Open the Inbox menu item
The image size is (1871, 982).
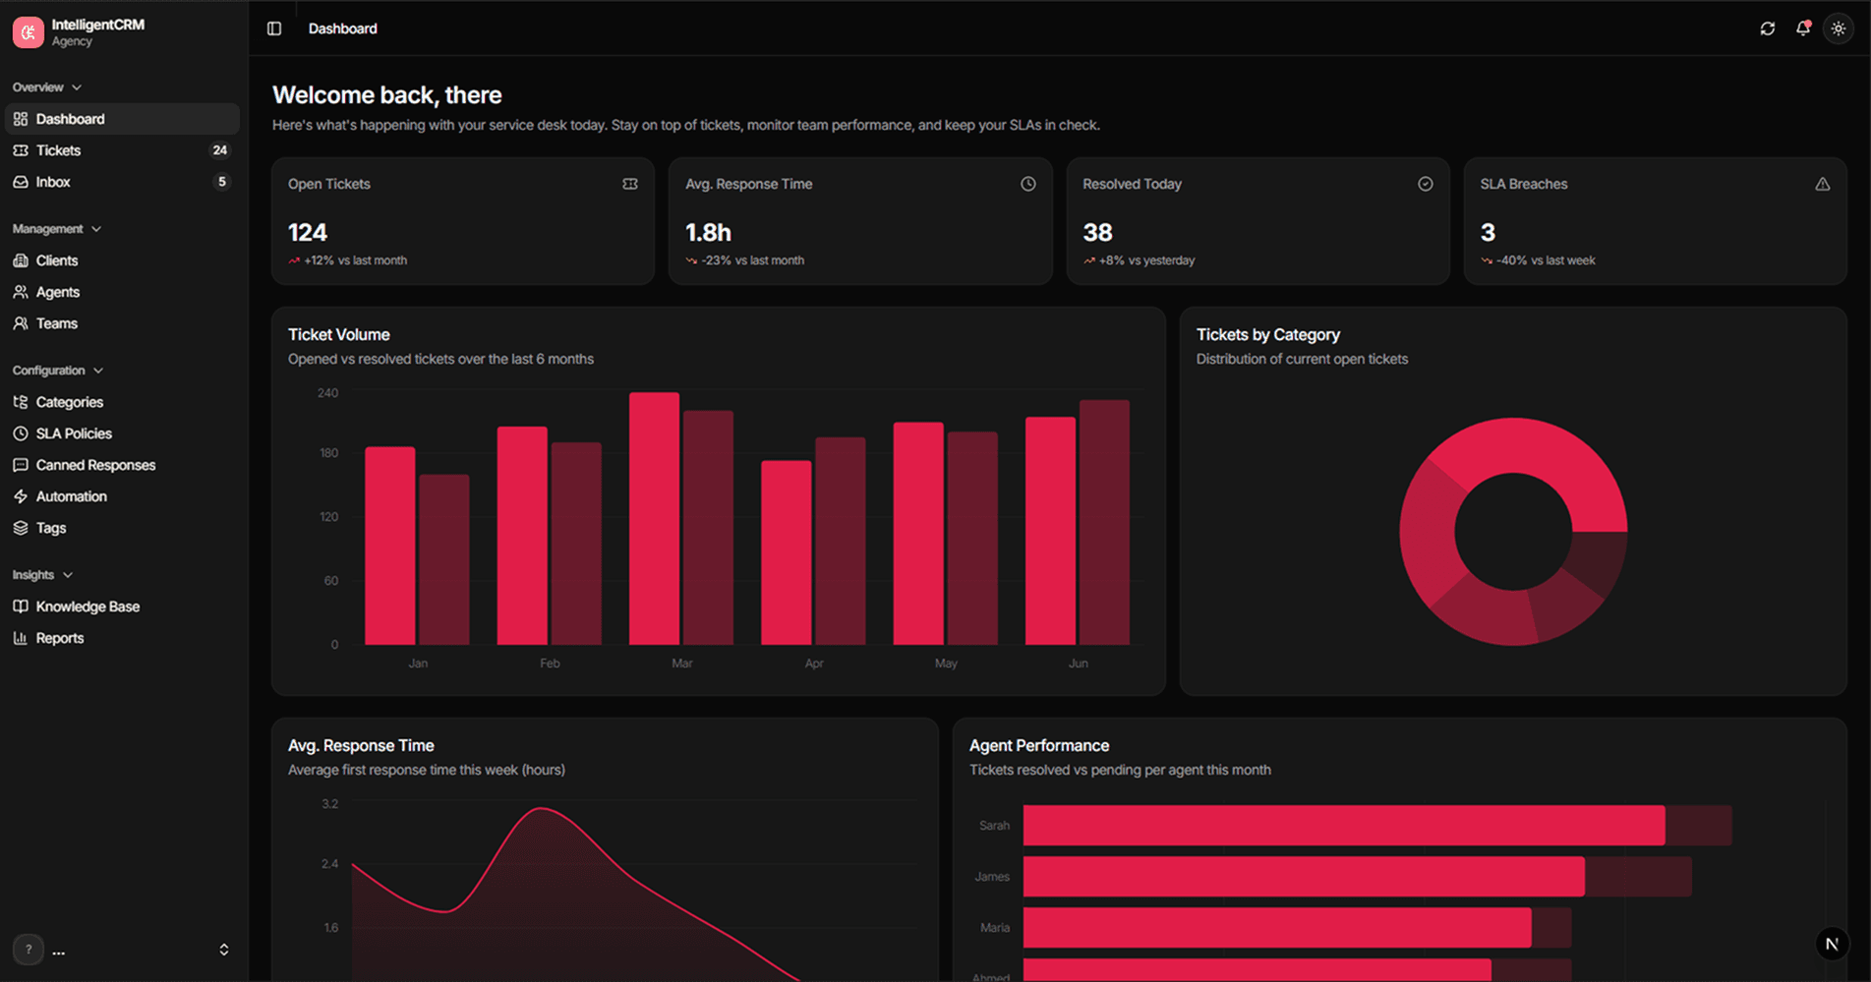click(x=123, y=182)
